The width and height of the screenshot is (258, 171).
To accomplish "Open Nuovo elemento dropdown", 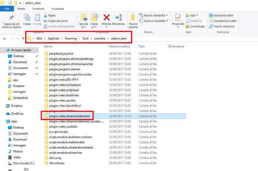I will pos(154,15).
